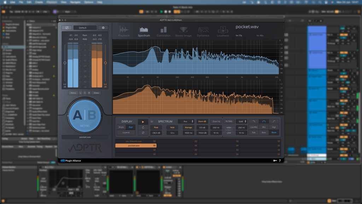Screen dimensions: 362x204
Task: Click the license key icon
Action: point(275,160)
